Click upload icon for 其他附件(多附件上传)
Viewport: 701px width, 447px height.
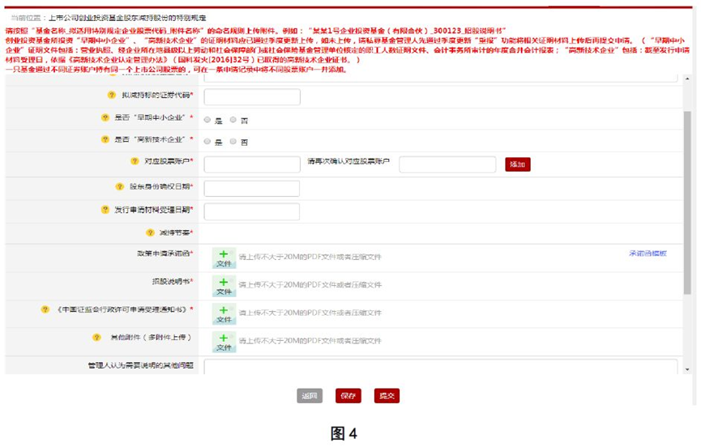(224, 341)
